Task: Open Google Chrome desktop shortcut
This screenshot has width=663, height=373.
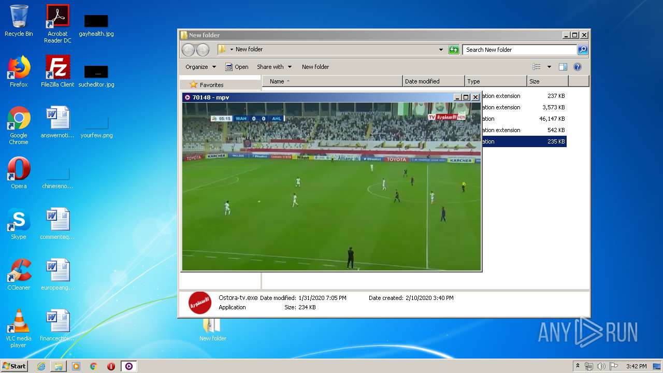Action: (x=19, y=125)
